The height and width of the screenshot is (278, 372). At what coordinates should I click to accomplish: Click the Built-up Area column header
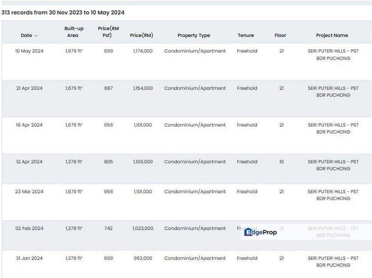pyautogui.click(x=74, y=32)
